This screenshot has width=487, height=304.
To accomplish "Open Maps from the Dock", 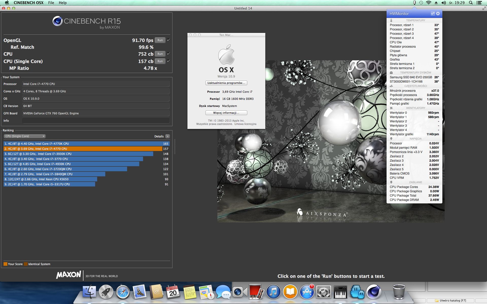I will click(x=206, y=292).
